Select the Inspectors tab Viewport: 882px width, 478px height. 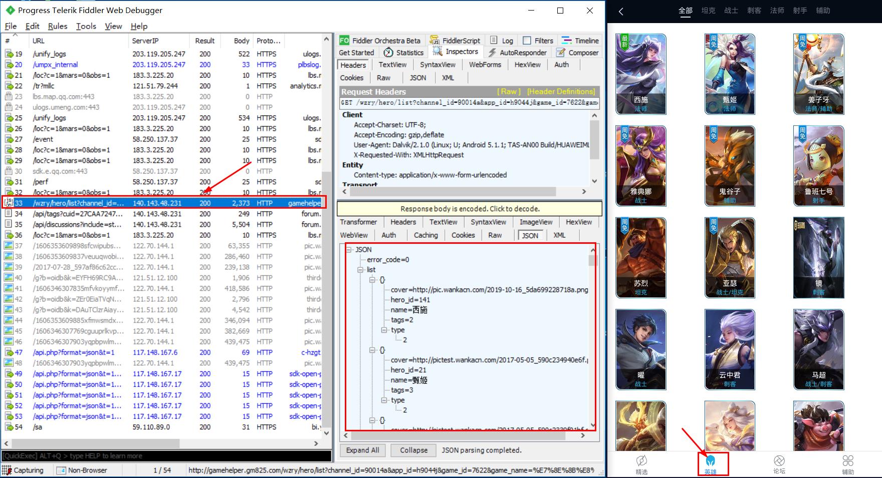tap(456, 52)
